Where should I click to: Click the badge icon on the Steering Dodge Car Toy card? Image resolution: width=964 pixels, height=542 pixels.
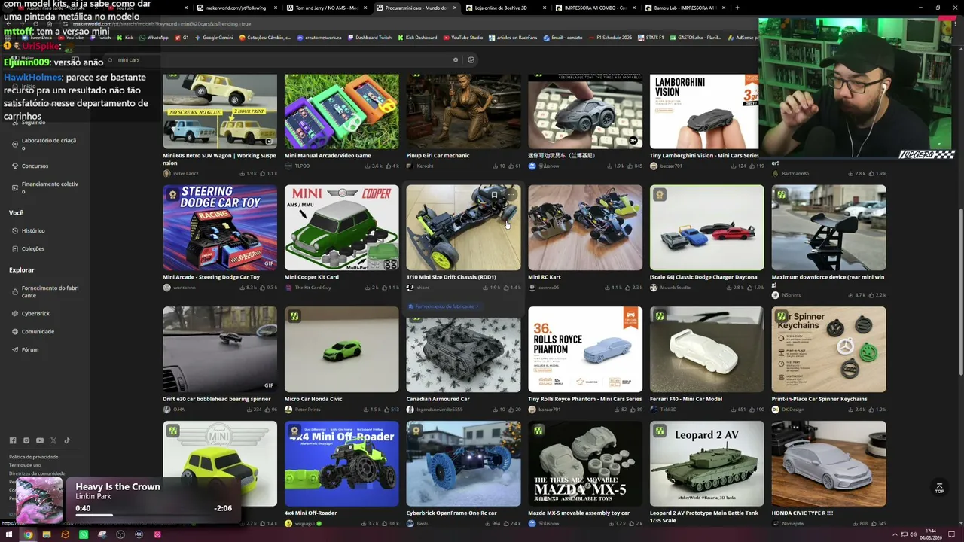[172, 195]
